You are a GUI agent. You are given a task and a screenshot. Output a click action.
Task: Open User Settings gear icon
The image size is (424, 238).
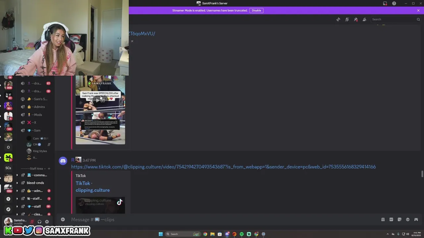pos(47,222)
